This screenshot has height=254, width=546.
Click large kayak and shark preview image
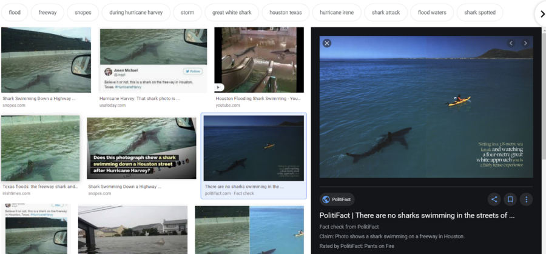[x=426, y=107]
